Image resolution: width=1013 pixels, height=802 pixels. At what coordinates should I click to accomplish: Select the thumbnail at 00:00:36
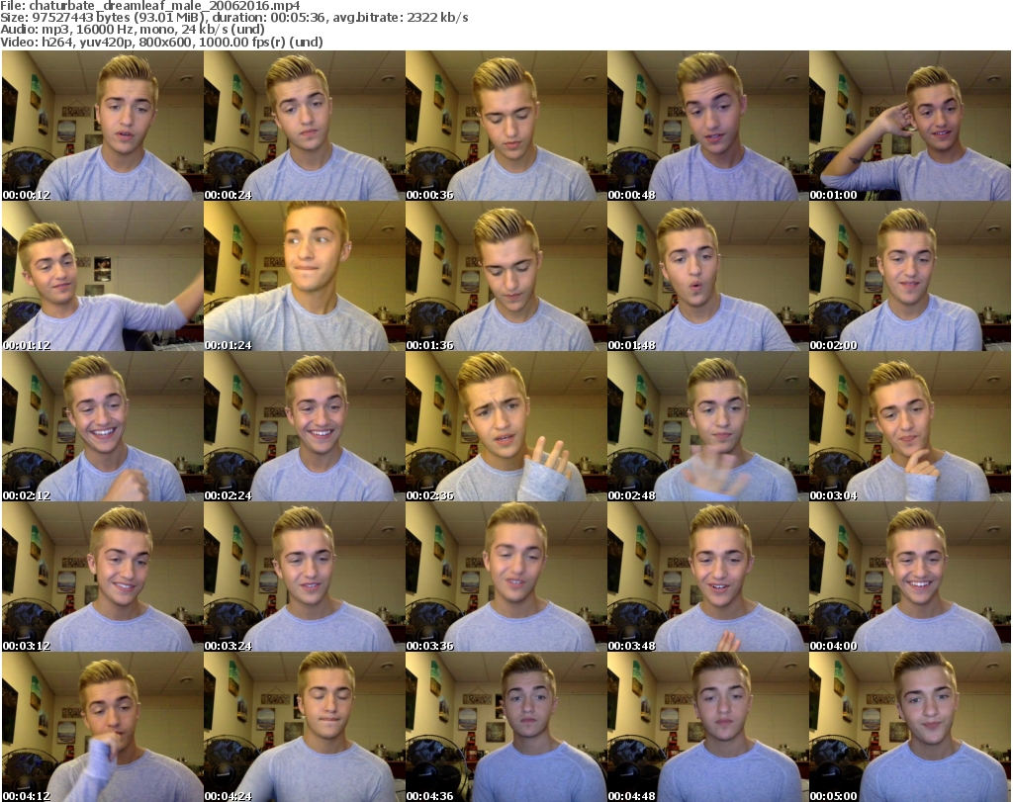506,126
